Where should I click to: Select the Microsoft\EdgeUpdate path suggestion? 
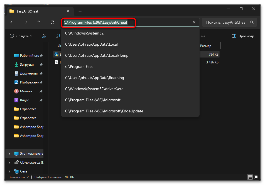point(130,111)
